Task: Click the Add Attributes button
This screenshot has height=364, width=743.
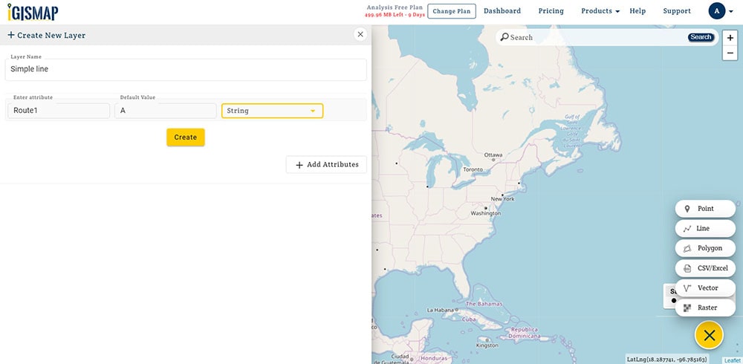Action: click(x=326, y=164)
